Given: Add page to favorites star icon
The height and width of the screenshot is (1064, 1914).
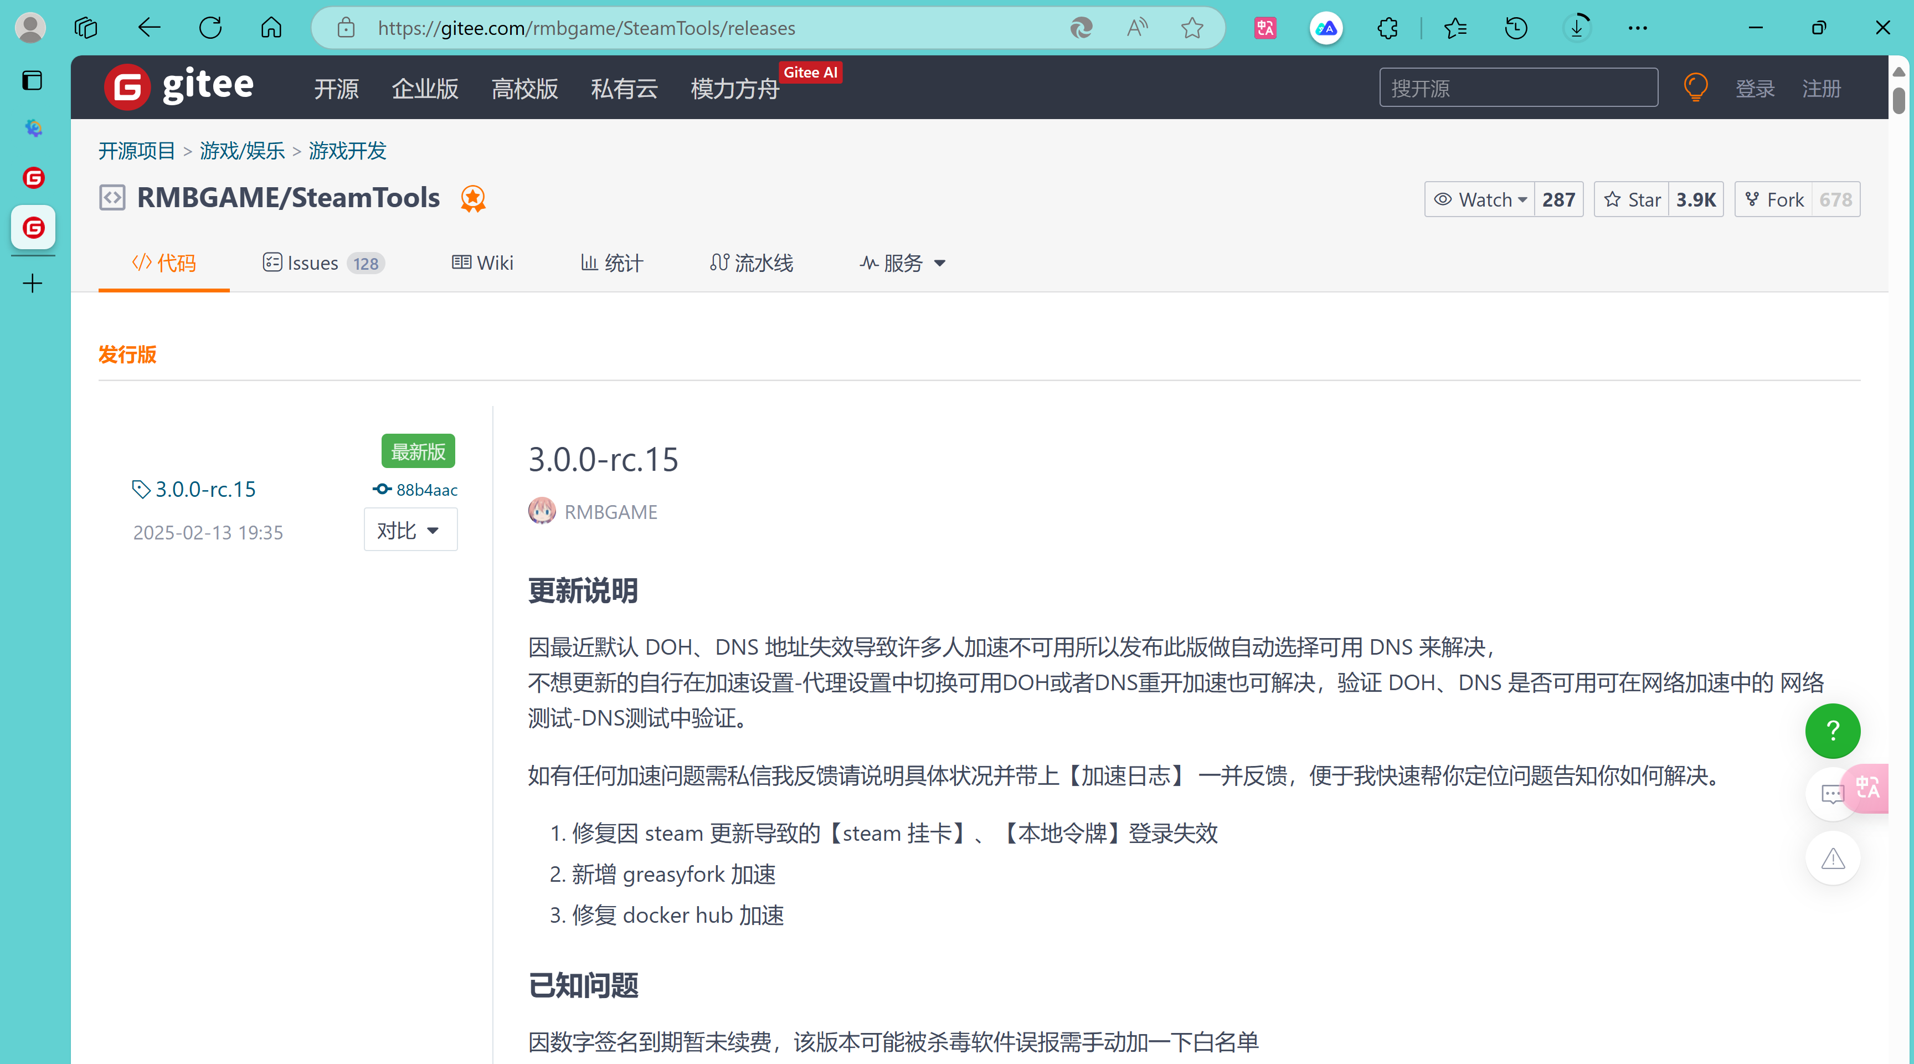Looking at the screenshot, I should 1192,28.
